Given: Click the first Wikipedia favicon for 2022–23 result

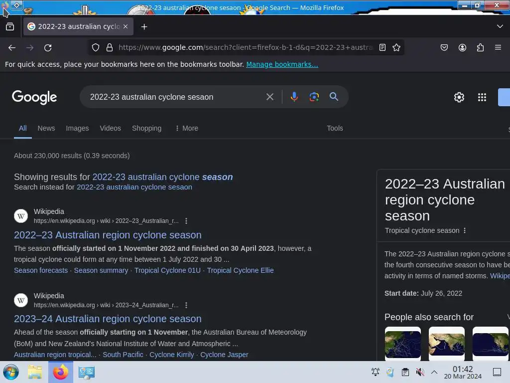Looking at the screenshot, I should point(21,216).
